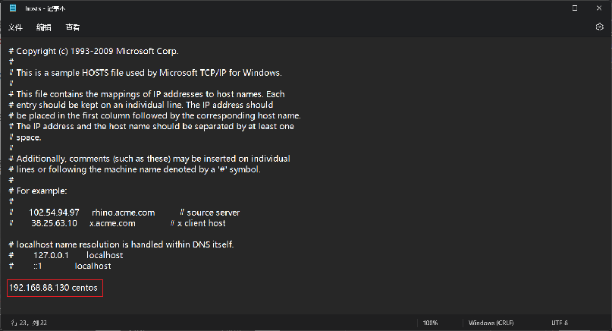Close the hosts Notepad window
This screenshot has width=612, height=331.
599,8
